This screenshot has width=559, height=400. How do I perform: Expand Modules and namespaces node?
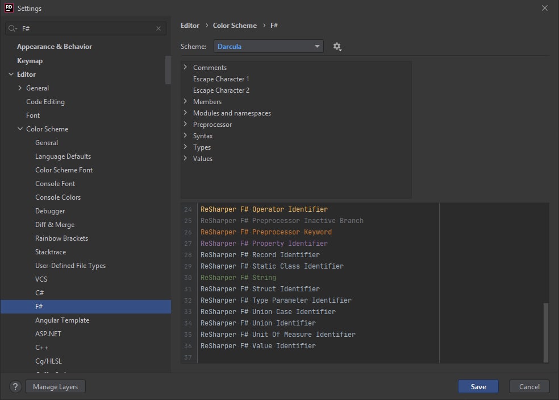(x=185, y=113)
